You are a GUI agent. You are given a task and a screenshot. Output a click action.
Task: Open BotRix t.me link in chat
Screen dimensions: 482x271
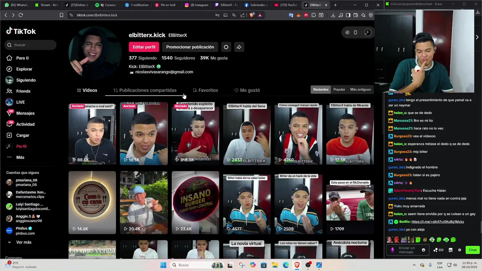click(x=438, y=222)
